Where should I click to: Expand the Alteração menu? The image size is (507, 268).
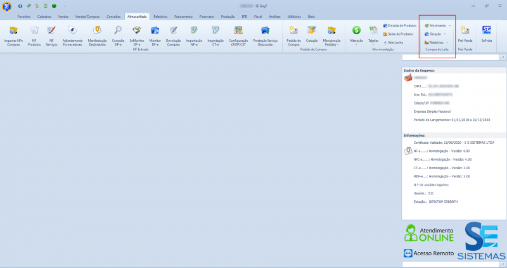356,33
